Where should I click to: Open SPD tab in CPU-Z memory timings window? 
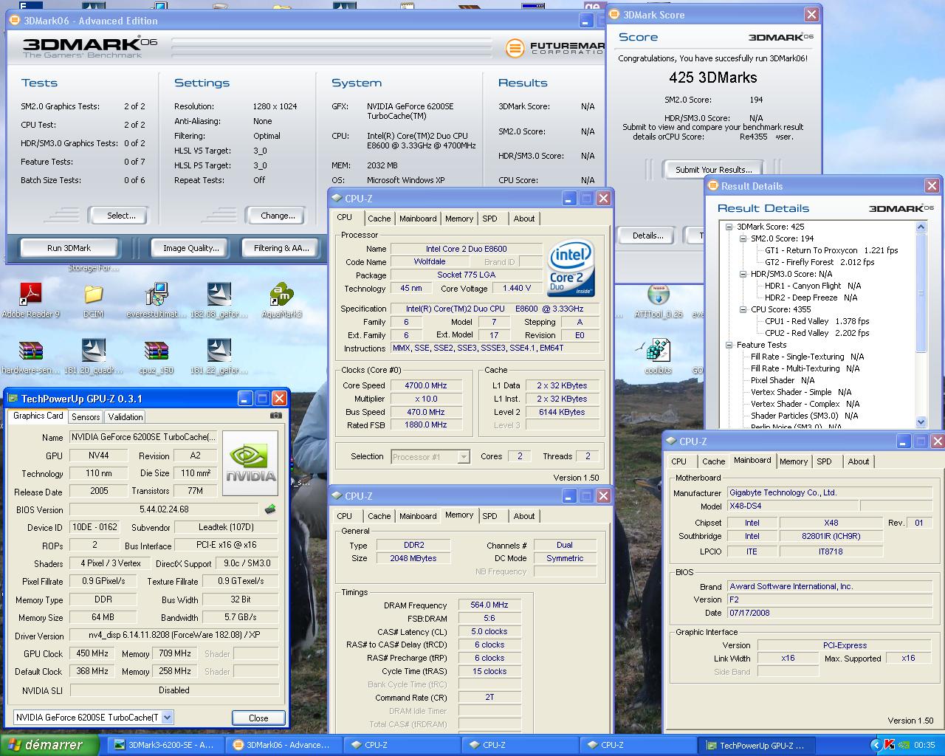point(489,516)
